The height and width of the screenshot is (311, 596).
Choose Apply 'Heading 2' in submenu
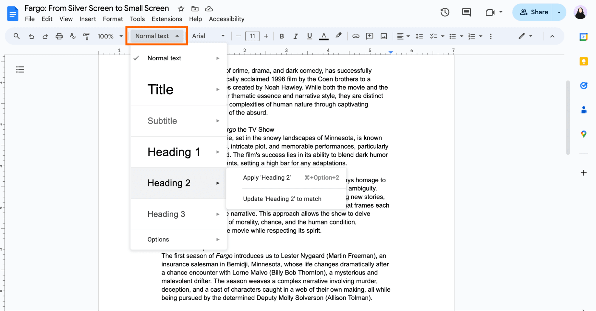pos(286,178)
